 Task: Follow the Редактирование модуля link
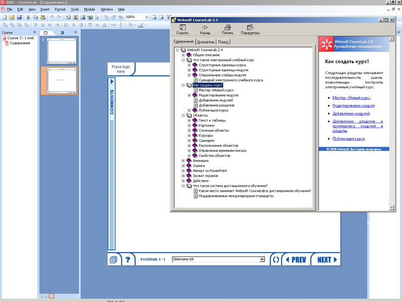coord(353,105)
